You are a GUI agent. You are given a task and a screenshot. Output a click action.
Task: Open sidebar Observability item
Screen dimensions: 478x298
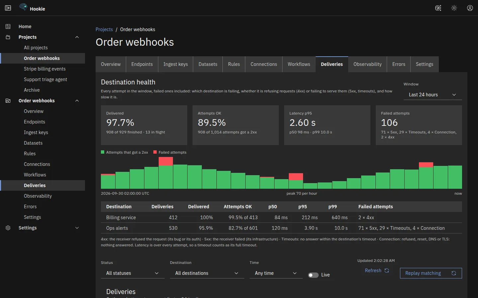coord(42,196)
